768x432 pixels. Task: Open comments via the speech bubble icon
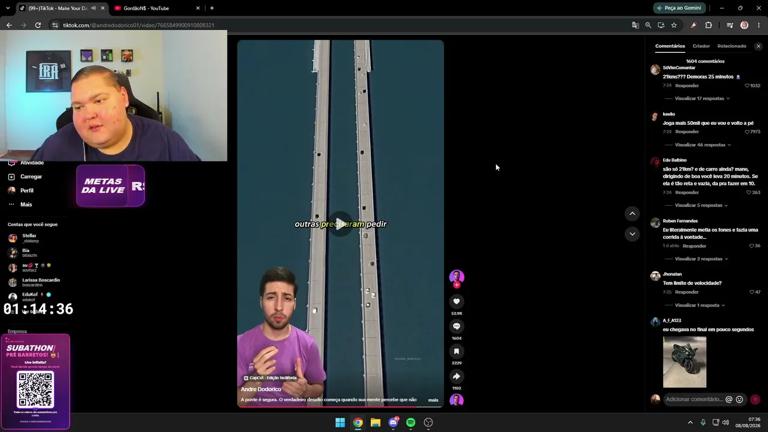(x=457, y=326)
